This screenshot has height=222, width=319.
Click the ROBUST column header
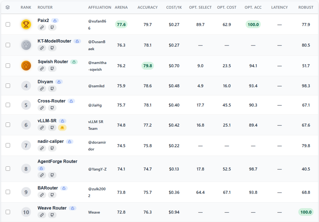coord(306,7)
